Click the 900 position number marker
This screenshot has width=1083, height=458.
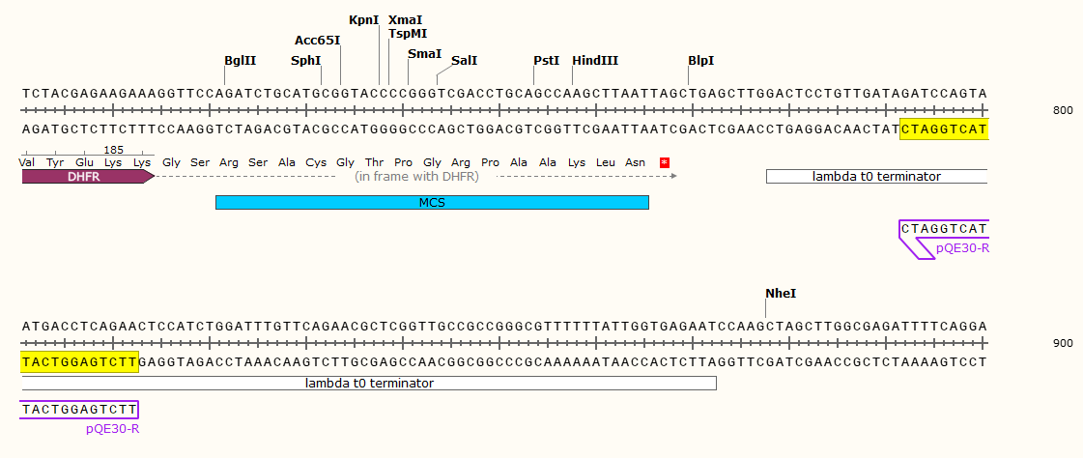1063,343
